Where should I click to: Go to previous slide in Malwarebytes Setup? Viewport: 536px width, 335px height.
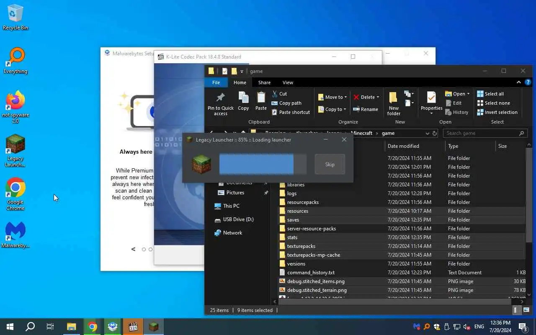(133, 249)
